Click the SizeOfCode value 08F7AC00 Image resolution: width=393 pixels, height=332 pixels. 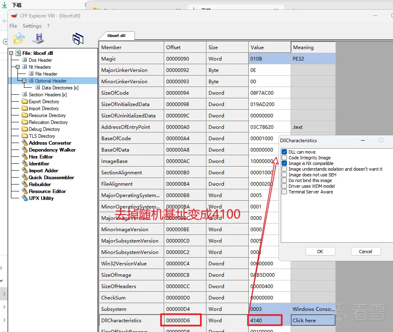(269, 93)
